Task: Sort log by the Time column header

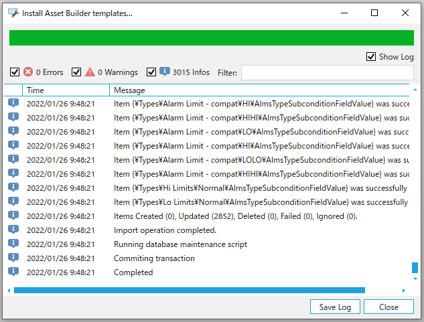Action: click(66, 90)
